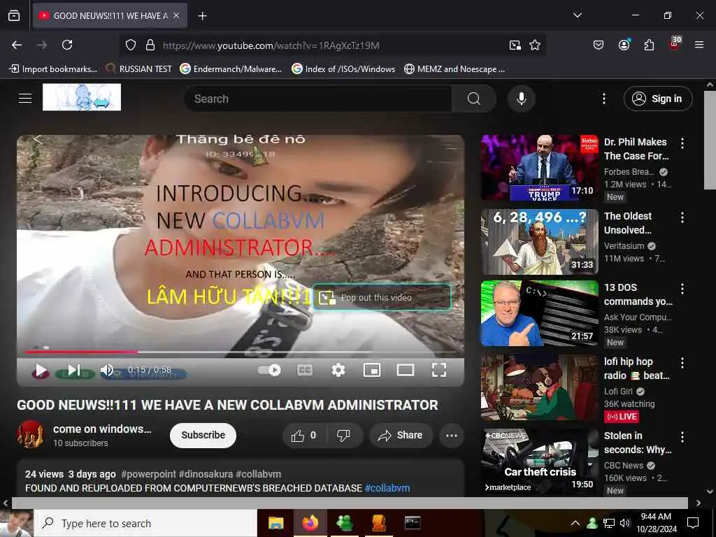Open options menu for lofi hip hop video

(682, 363)
